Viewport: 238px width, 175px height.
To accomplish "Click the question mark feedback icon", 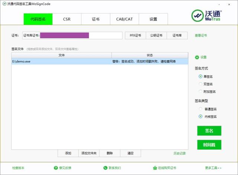I will coord(56,168).
